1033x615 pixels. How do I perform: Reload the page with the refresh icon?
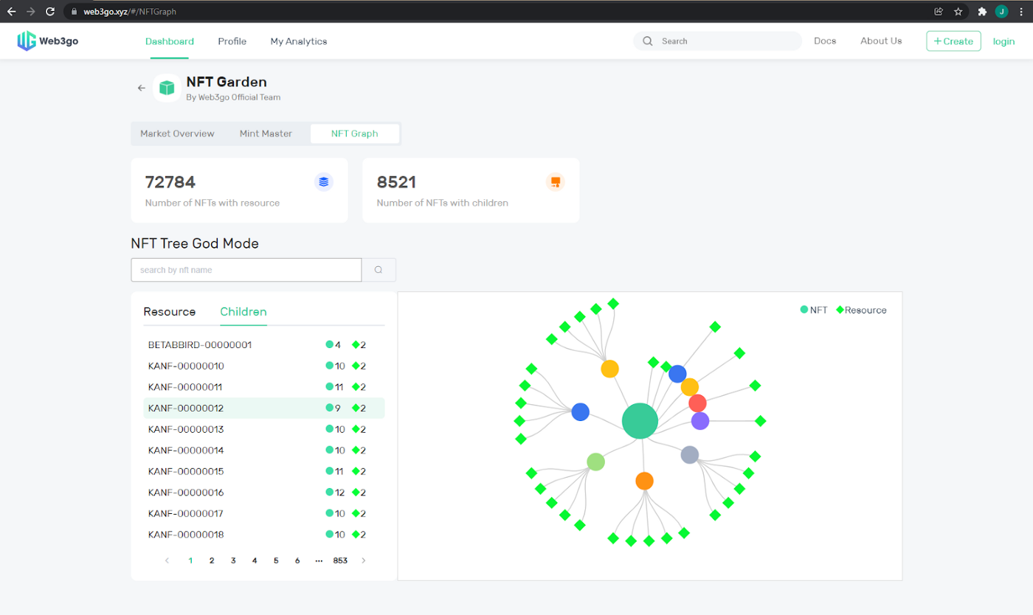tap(50, 12)
